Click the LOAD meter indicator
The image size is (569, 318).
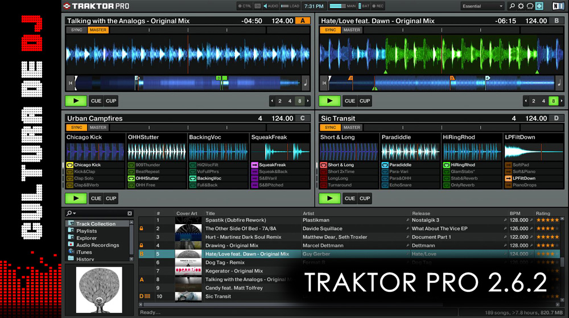(x=290, y=6)
